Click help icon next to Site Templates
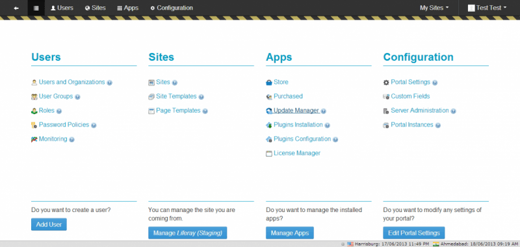Image resolution: width=520 pixels, height=247 pixels. [x=201, y=97]
